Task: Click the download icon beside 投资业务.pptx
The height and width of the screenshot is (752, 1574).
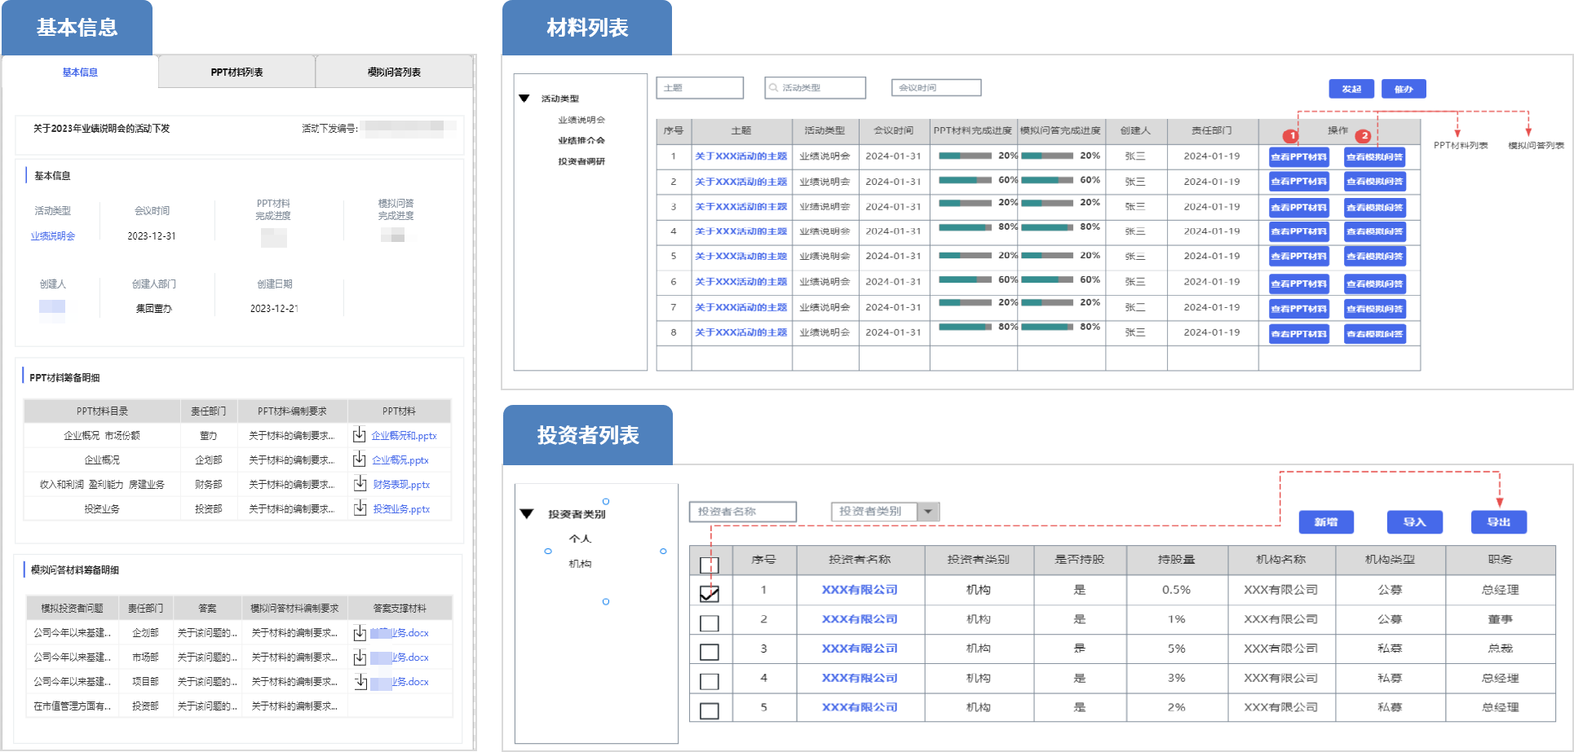Action: pyautogui.click(x=359, y=508)
